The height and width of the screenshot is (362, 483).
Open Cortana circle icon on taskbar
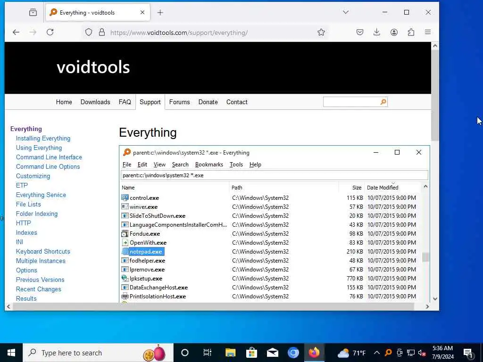(184, 353)
